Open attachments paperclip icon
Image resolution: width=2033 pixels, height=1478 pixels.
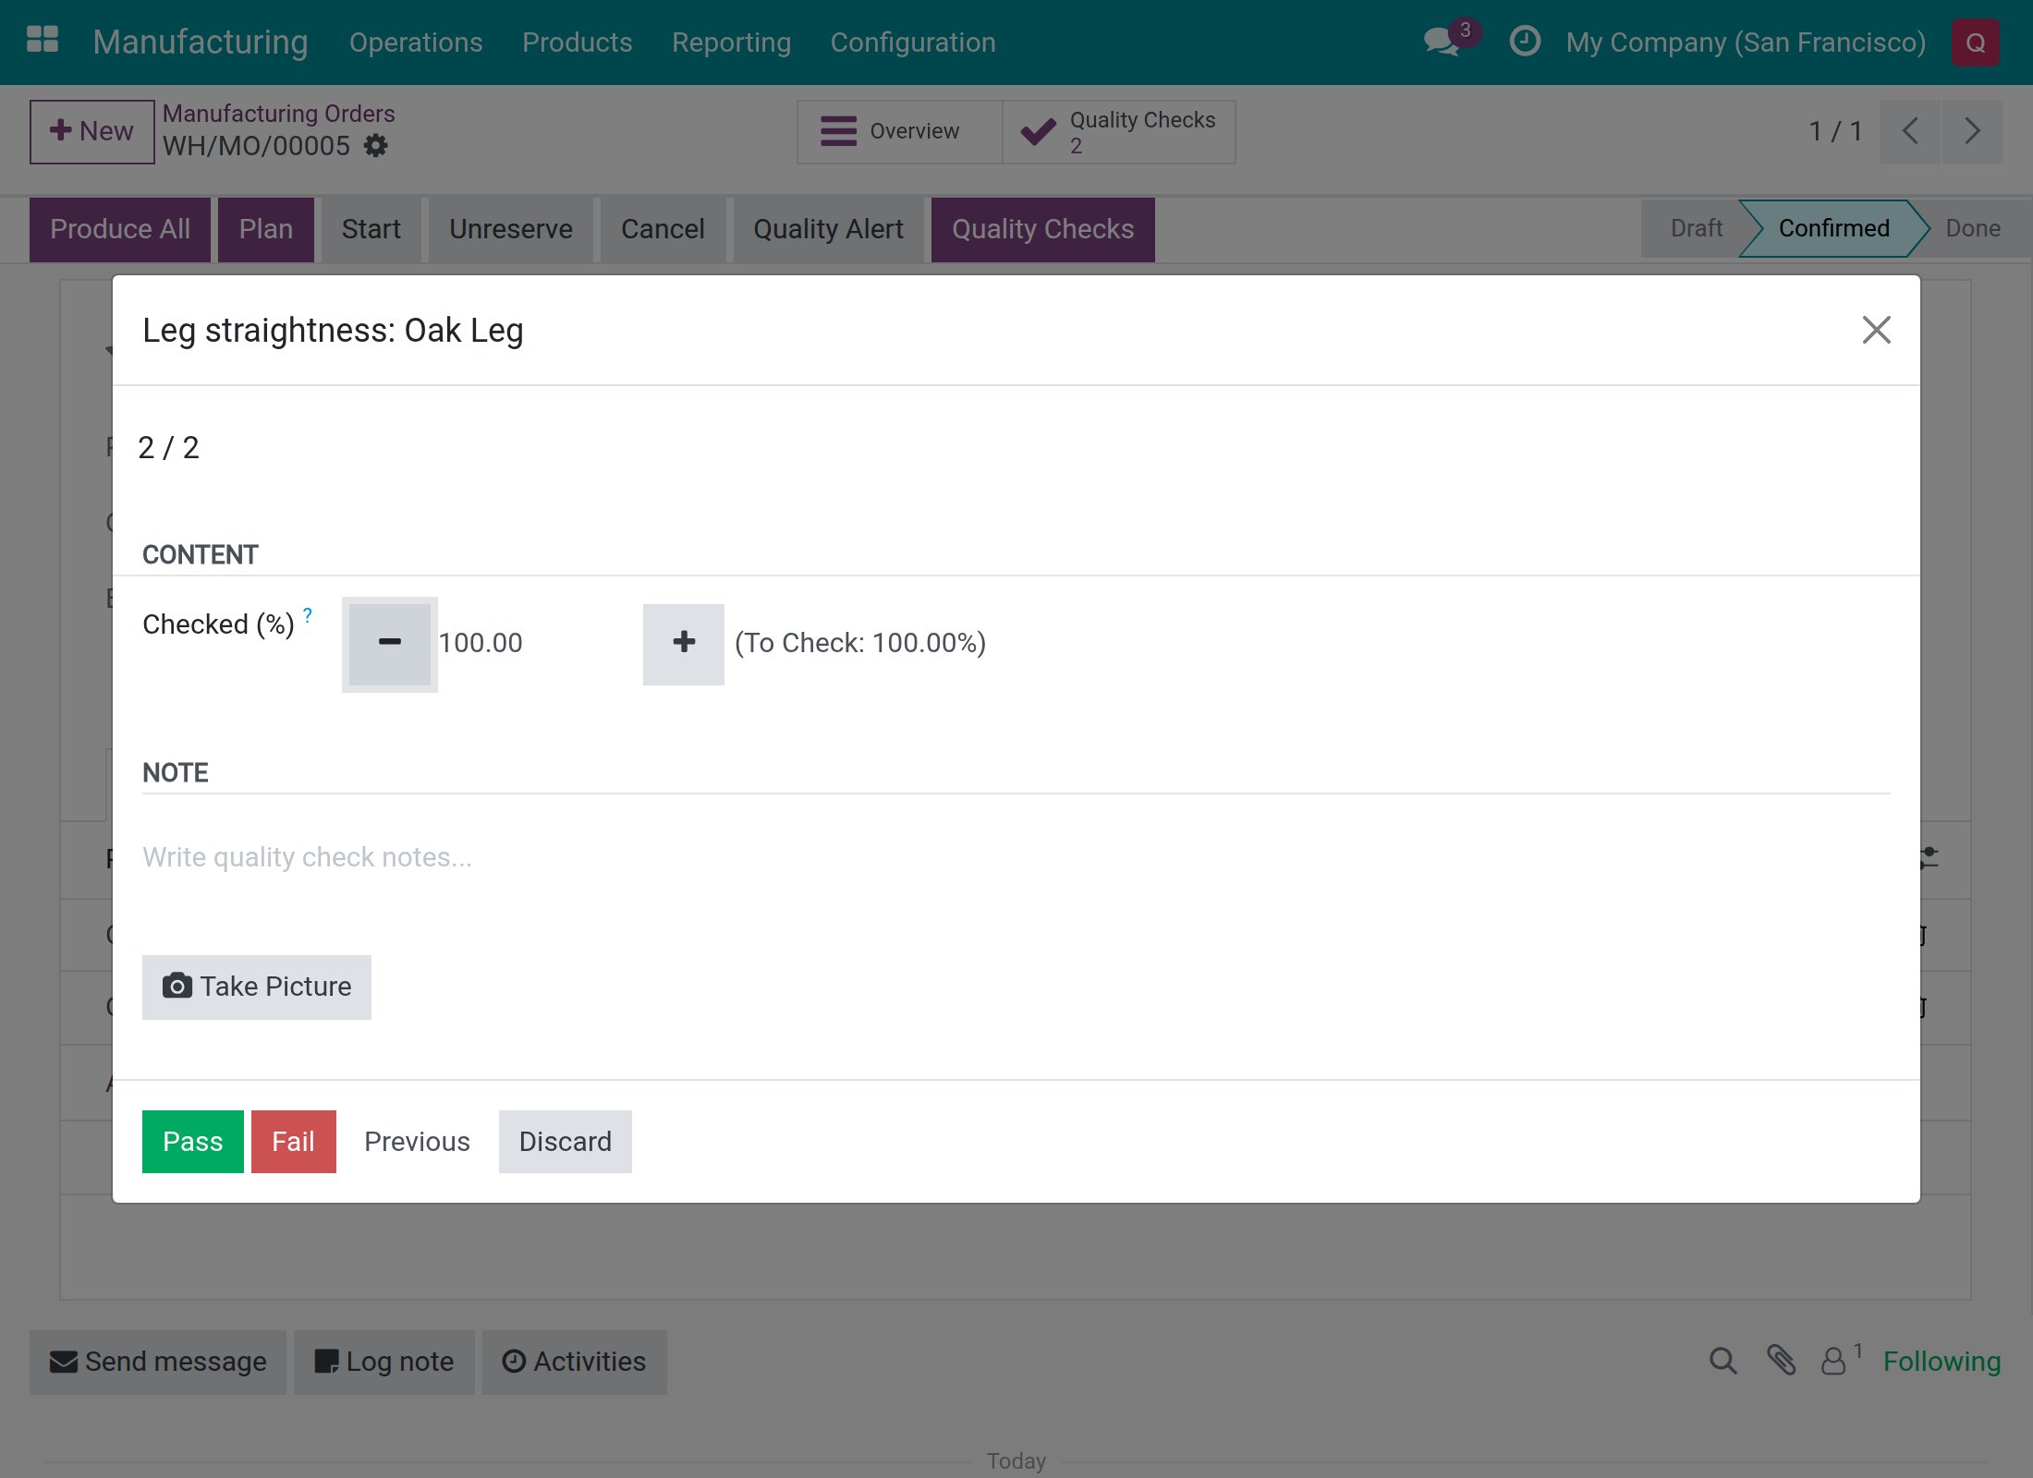coord(1781,1361)
